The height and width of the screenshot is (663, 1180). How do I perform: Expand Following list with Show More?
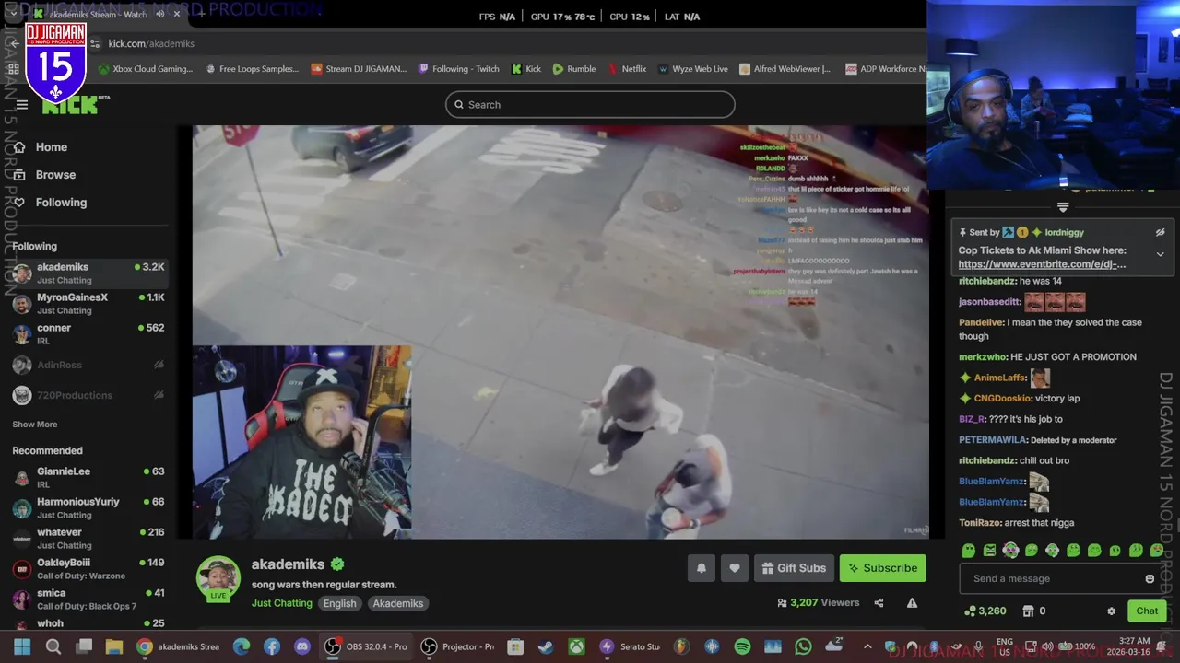34,425
